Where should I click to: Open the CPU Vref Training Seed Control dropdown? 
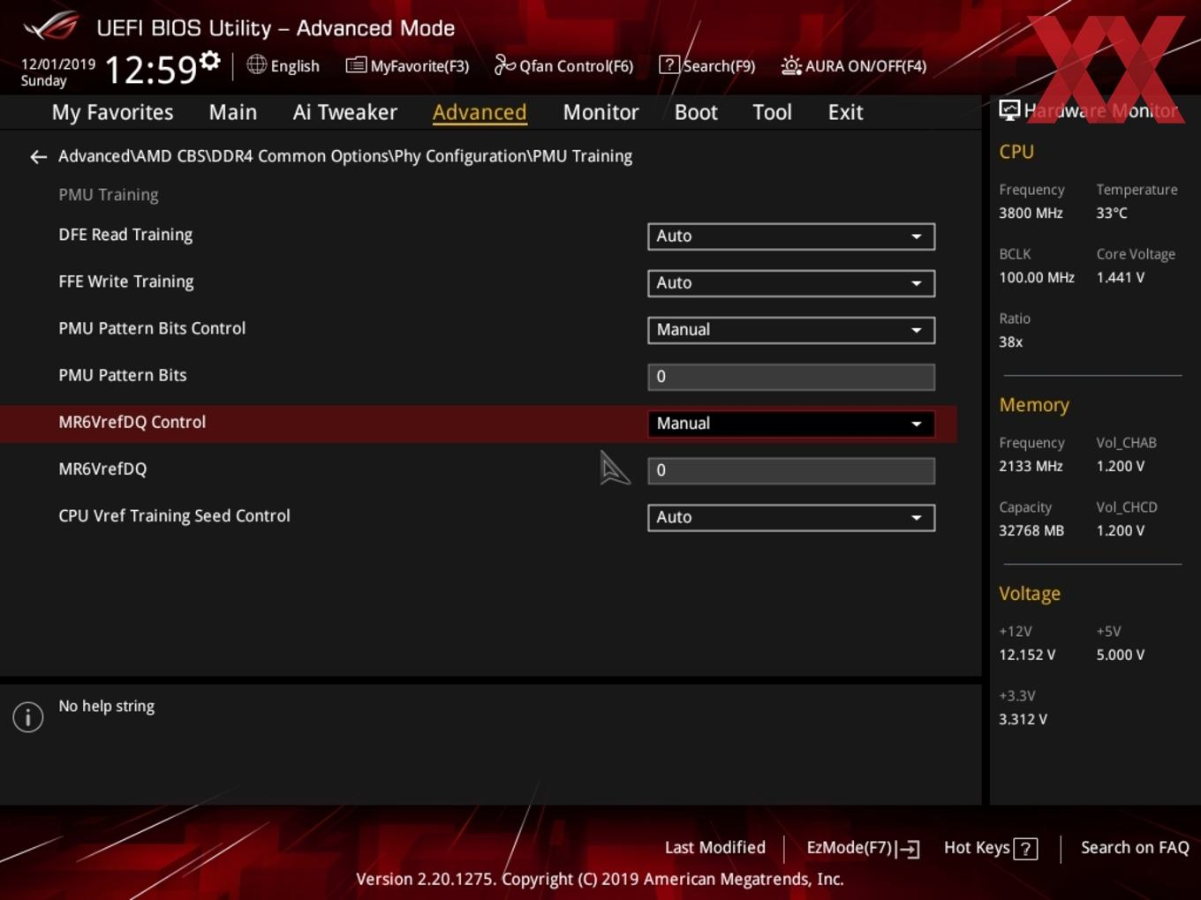(x=791, y=517)
